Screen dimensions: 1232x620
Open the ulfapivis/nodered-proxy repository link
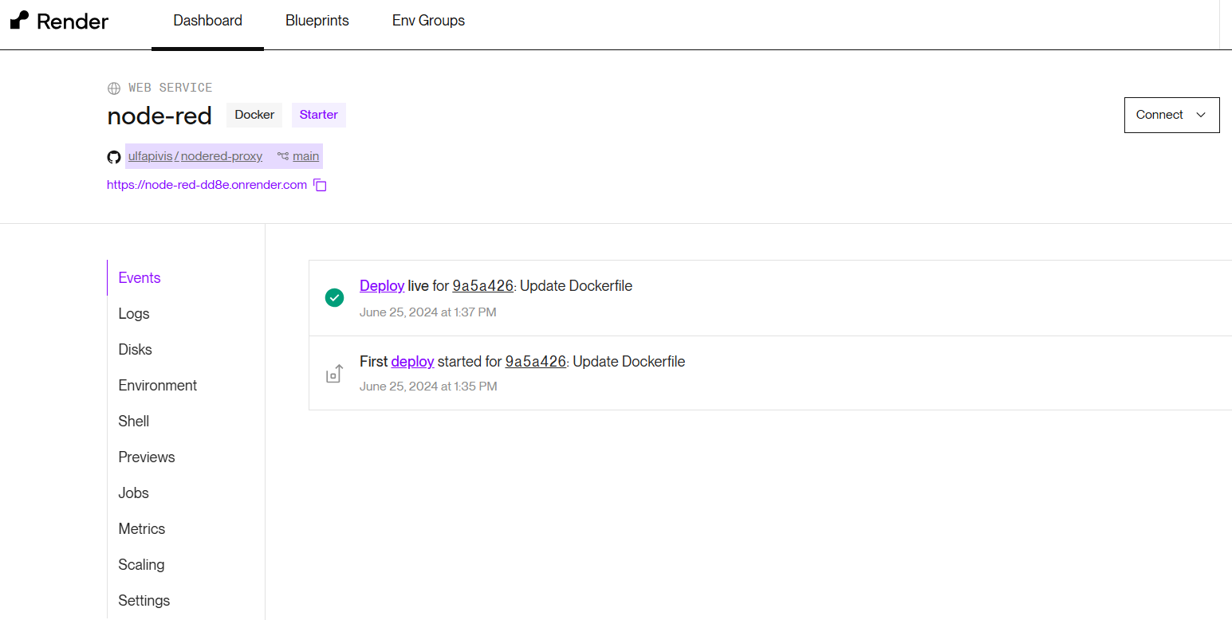pos(195,156)
